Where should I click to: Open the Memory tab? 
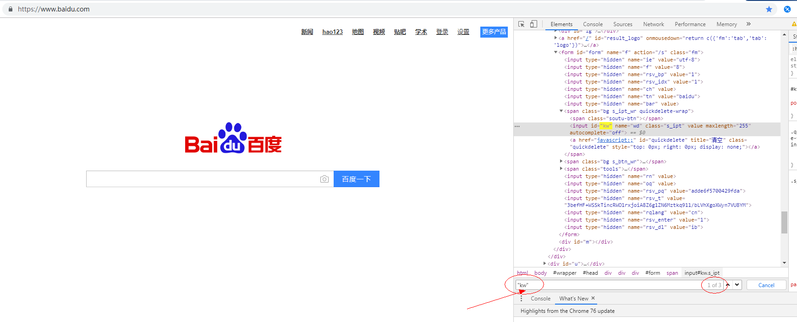click(727, 24)
